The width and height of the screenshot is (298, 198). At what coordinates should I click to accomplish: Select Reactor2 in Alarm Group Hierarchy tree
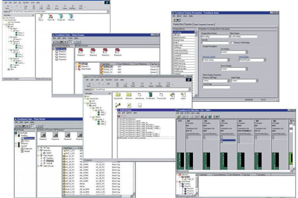[x=62, y=54]
